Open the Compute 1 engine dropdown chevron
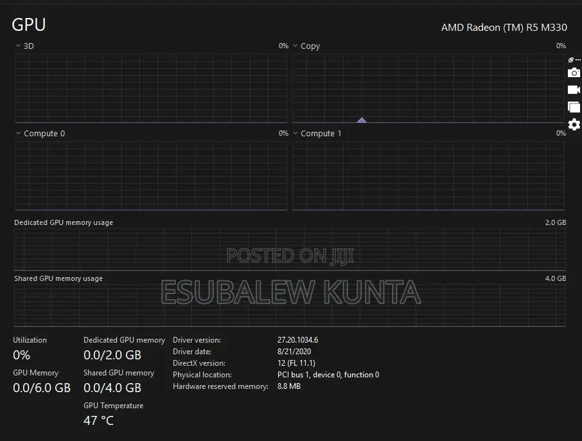582x441 pixels. [x=295, y=133]
